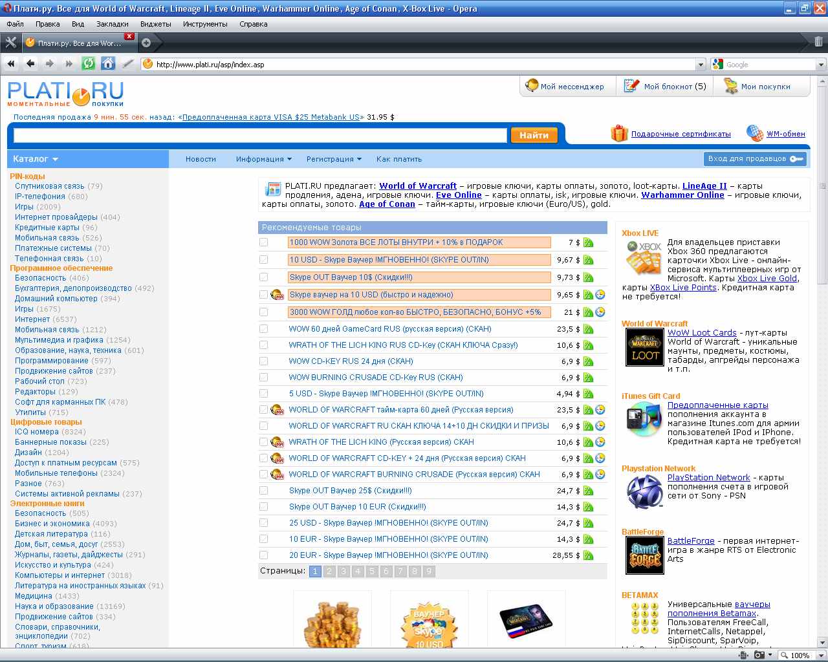Expand the Информация menu
The image size is (828, 662).
tap(264, 159)
